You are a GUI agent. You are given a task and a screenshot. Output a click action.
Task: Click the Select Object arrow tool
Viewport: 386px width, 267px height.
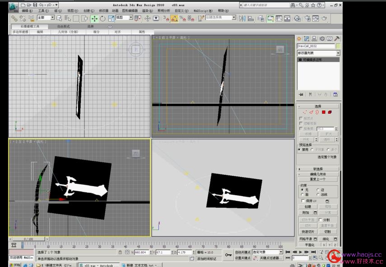pos(59,19)
